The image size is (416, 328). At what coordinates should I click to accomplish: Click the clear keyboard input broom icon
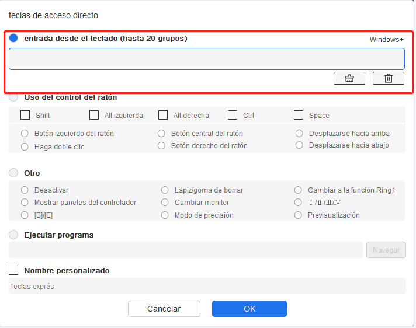349,78
